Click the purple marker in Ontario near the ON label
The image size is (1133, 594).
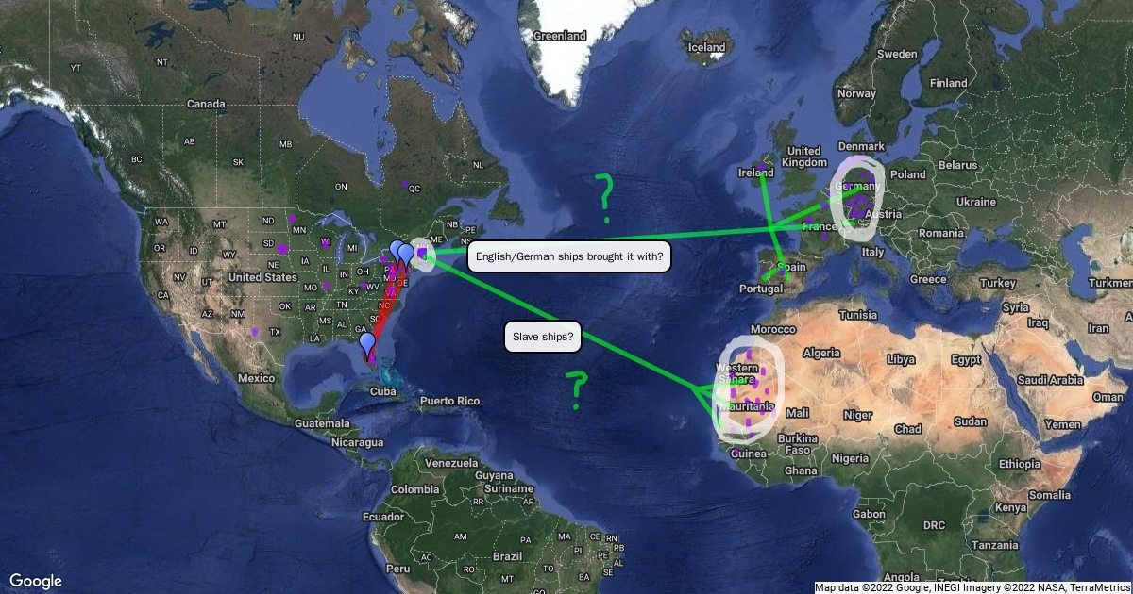click(x=407, y=186)
